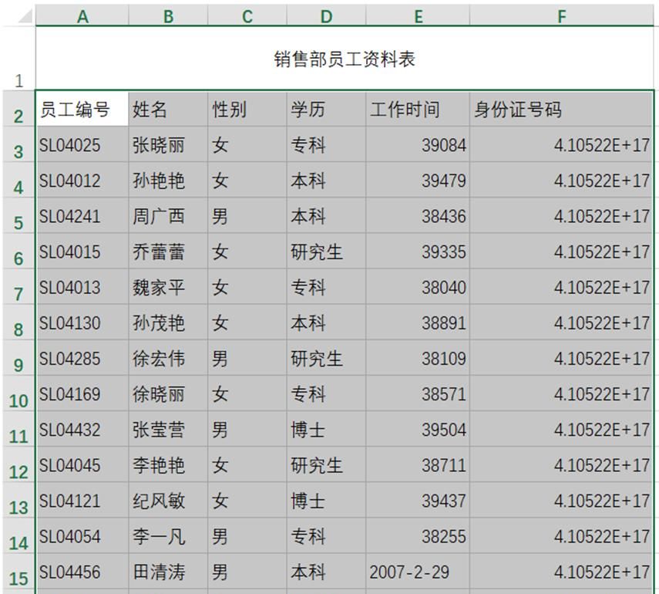This screenshot has height=594, width=659.
Task: Select column header D
Action: click(325, 15)
